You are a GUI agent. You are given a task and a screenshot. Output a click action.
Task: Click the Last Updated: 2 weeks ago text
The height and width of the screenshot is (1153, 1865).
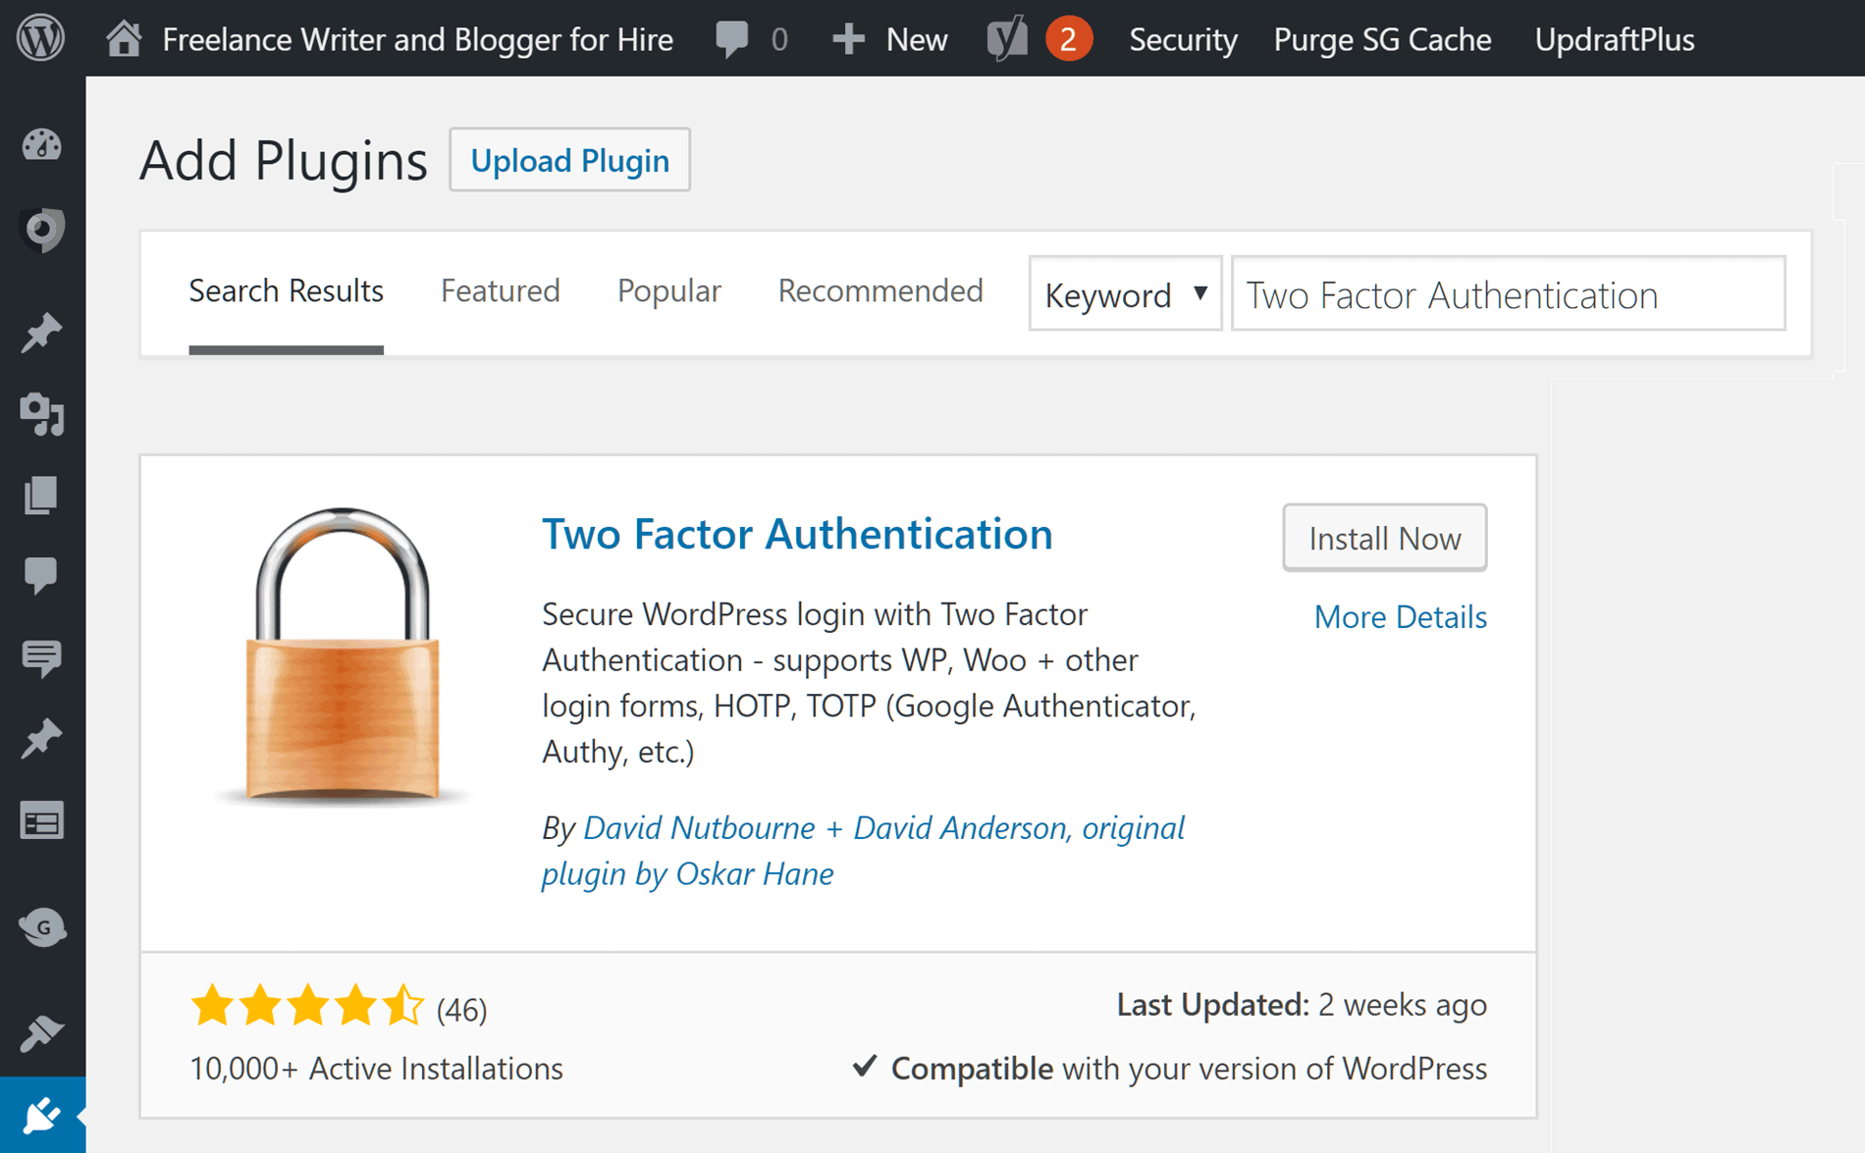(x=1302, y=1004)
